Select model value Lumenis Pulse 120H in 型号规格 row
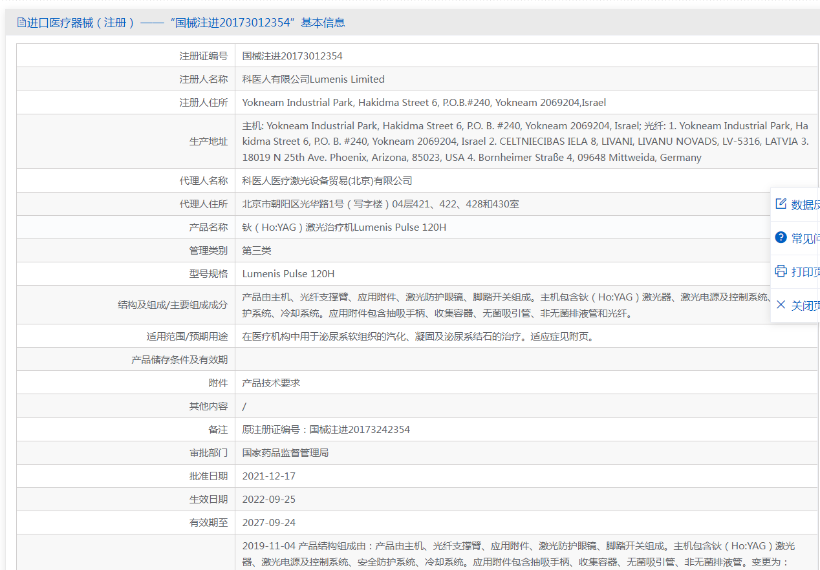Screen dimensions: 820x570 [288, 274]
